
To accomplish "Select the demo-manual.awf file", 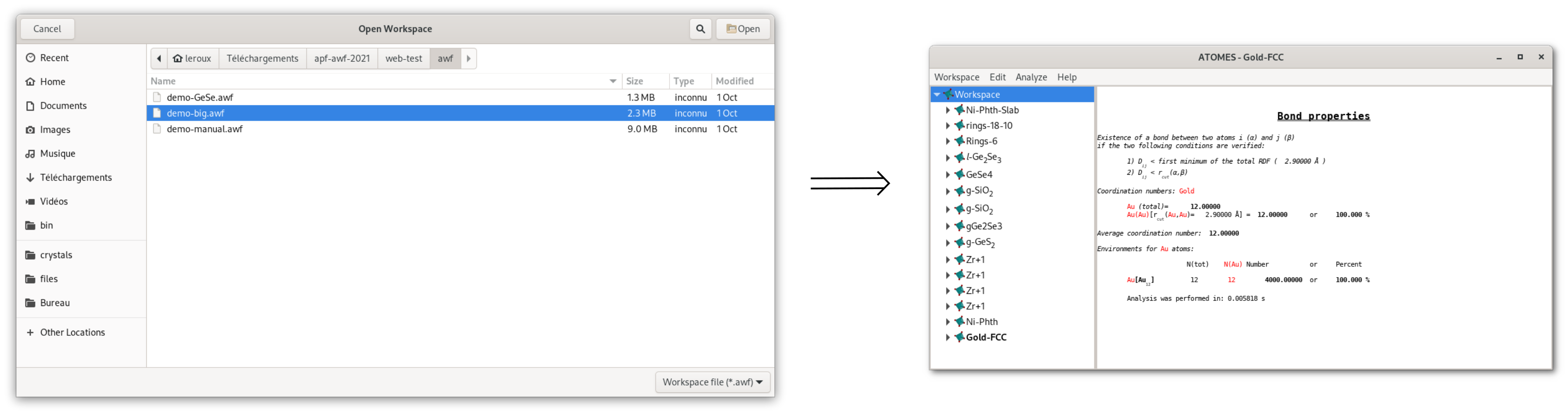I will (205, 129).
